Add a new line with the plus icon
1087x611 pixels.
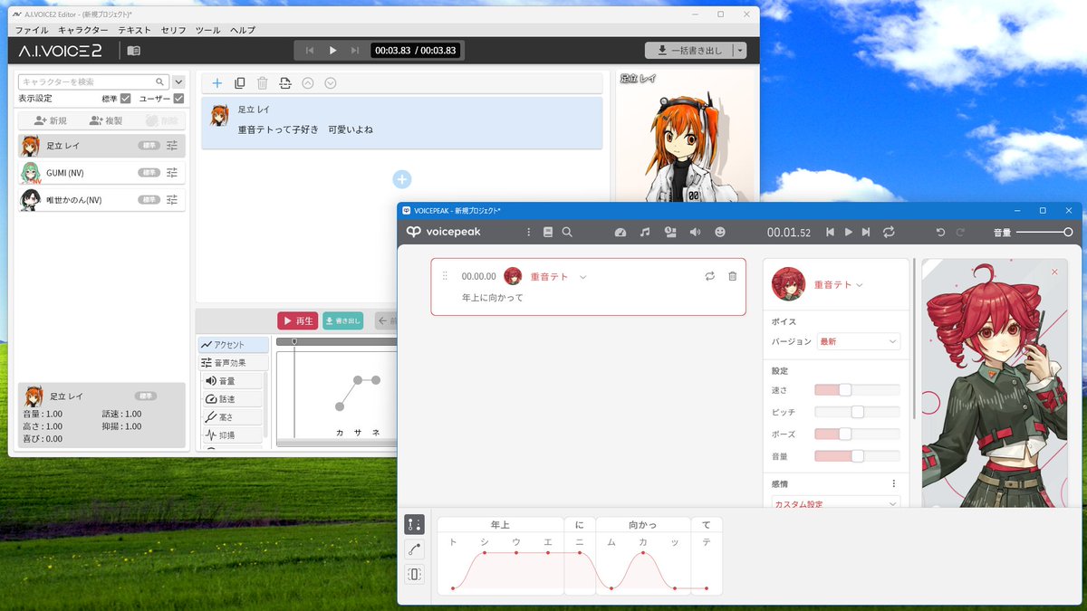click(217, 83)
